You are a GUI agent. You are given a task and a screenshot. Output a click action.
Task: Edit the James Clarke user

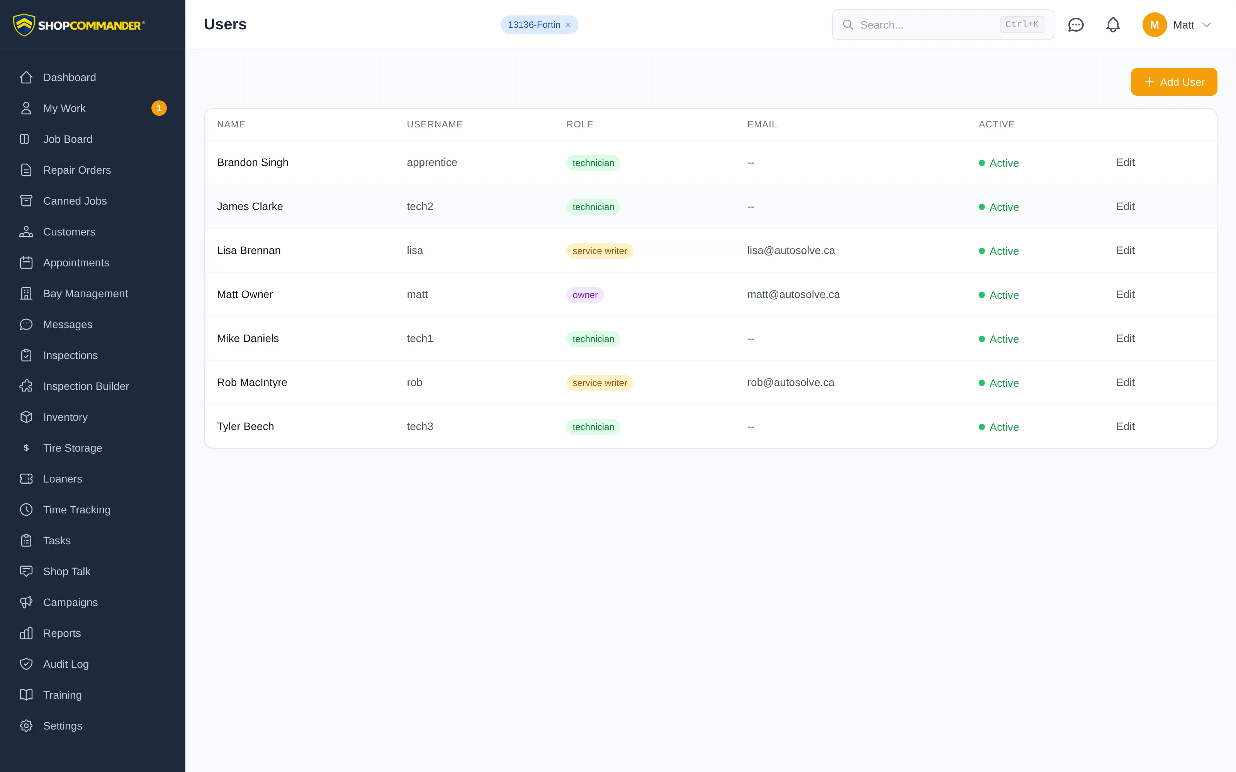(x=1125, y=206)
